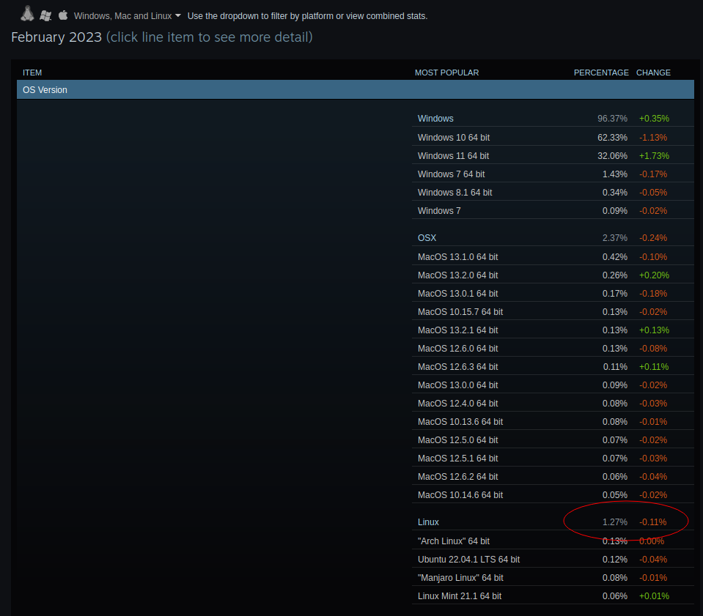Select the "Arch Linux" 64 bit row
This screenshot has width=703, height=616.
[x=553, y=541]
